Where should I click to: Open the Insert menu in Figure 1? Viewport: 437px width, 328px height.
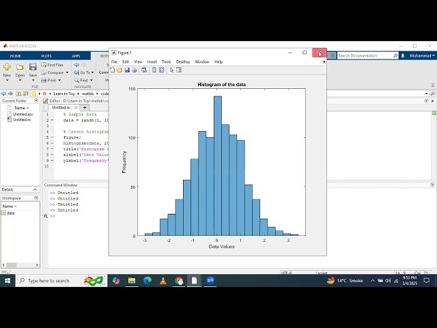coord(152,62)
